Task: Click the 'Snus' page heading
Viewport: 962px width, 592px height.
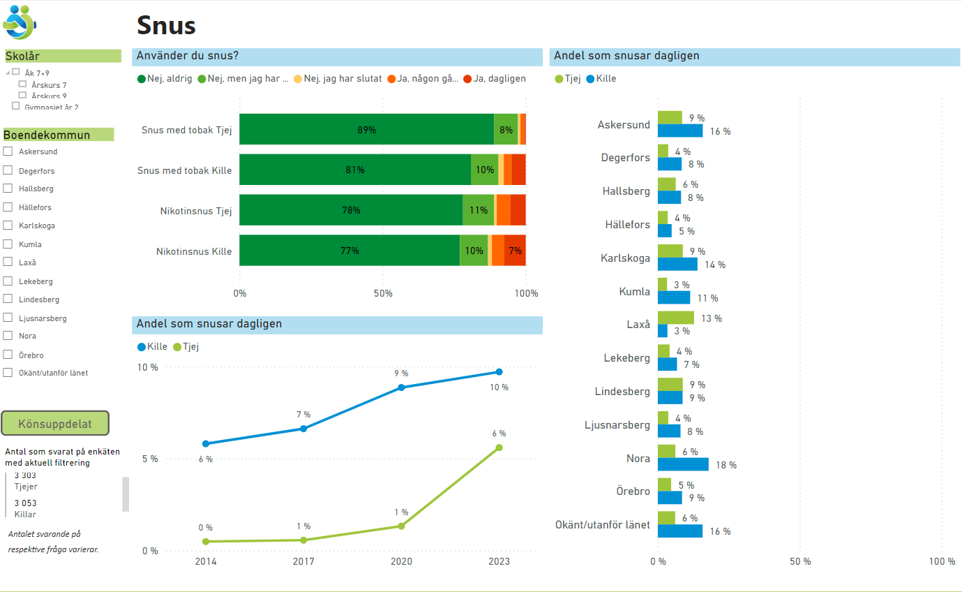Action: (x=166, y=25)
